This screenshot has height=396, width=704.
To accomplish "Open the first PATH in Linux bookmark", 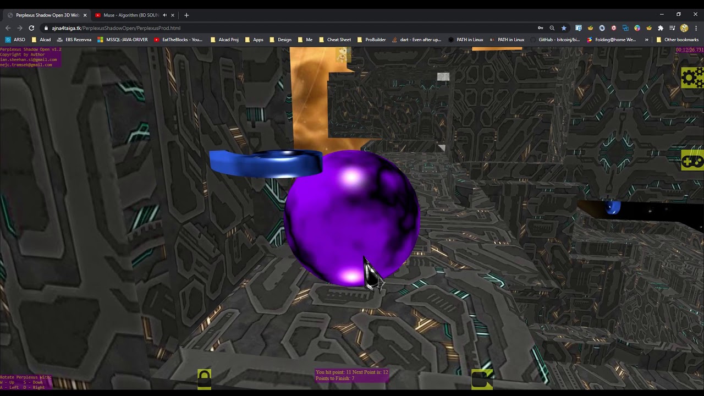I will pos(465,40).
